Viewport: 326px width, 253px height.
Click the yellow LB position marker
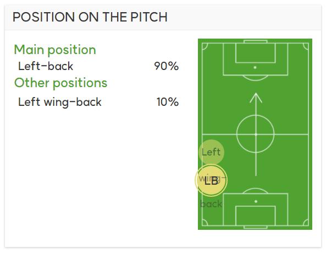211,180
